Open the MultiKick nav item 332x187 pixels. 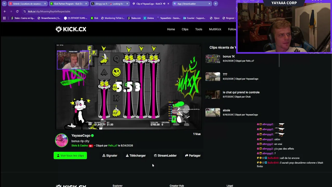click(x=215, y=29)
